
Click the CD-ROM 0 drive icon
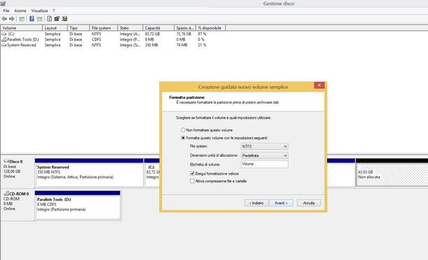tap(6, 193)
